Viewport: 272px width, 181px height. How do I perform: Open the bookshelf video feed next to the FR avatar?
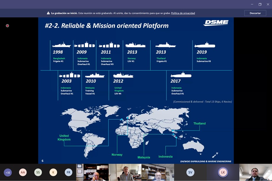(92, 172)
